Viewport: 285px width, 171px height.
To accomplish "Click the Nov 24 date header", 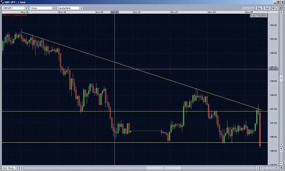I will tap(212, 12).
